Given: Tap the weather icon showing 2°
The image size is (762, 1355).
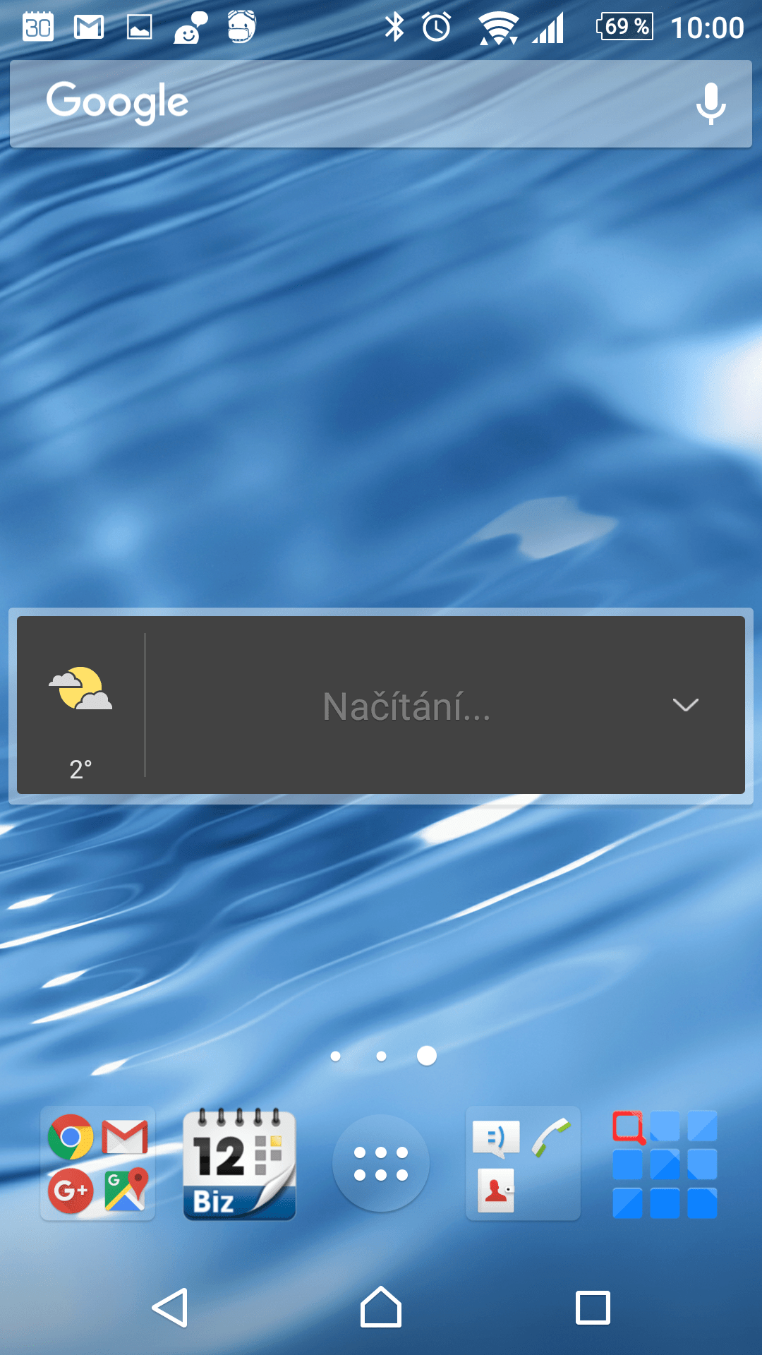Looking at the screenshot, I should click(80, 689).
